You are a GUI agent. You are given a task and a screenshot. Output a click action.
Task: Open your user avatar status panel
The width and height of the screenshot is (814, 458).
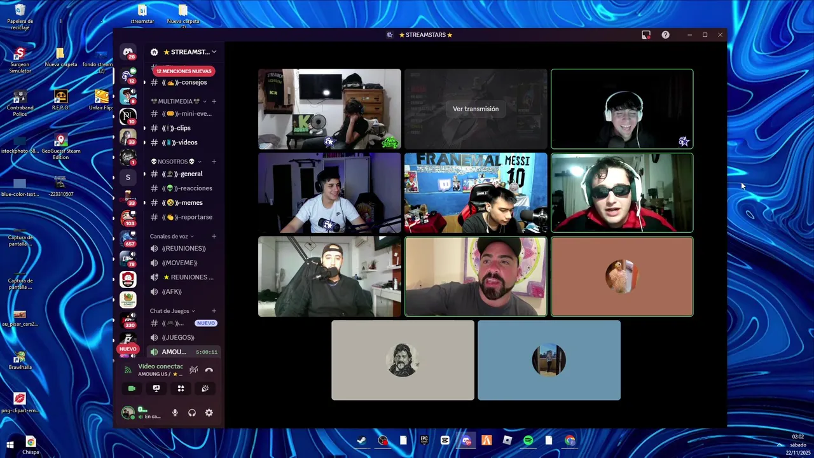pos(128,413)
